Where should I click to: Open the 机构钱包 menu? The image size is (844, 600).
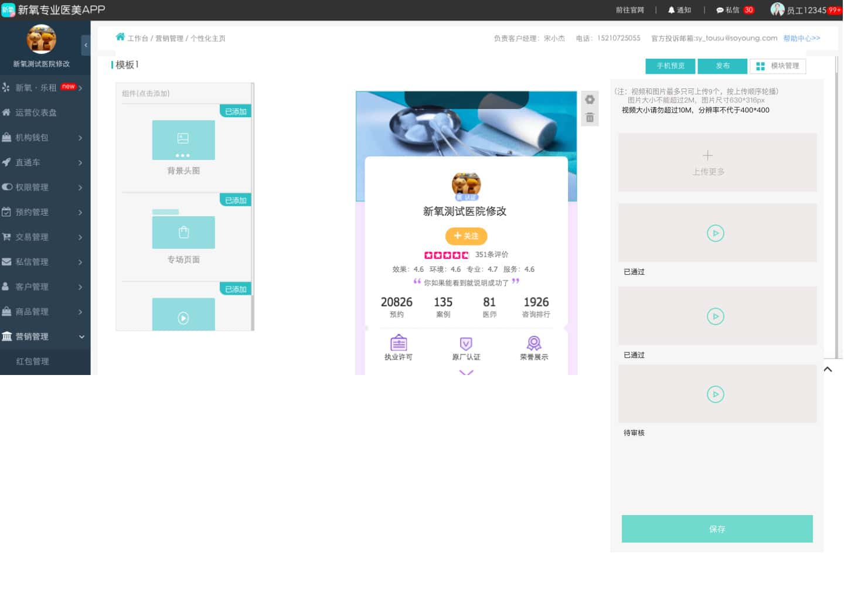(45, 138)
